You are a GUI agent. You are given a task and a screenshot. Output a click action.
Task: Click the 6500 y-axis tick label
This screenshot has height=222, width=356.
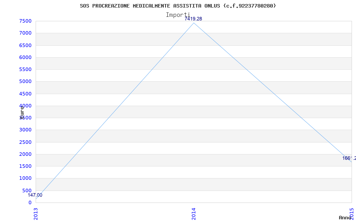pyautogui.click(x=25, y=45)
